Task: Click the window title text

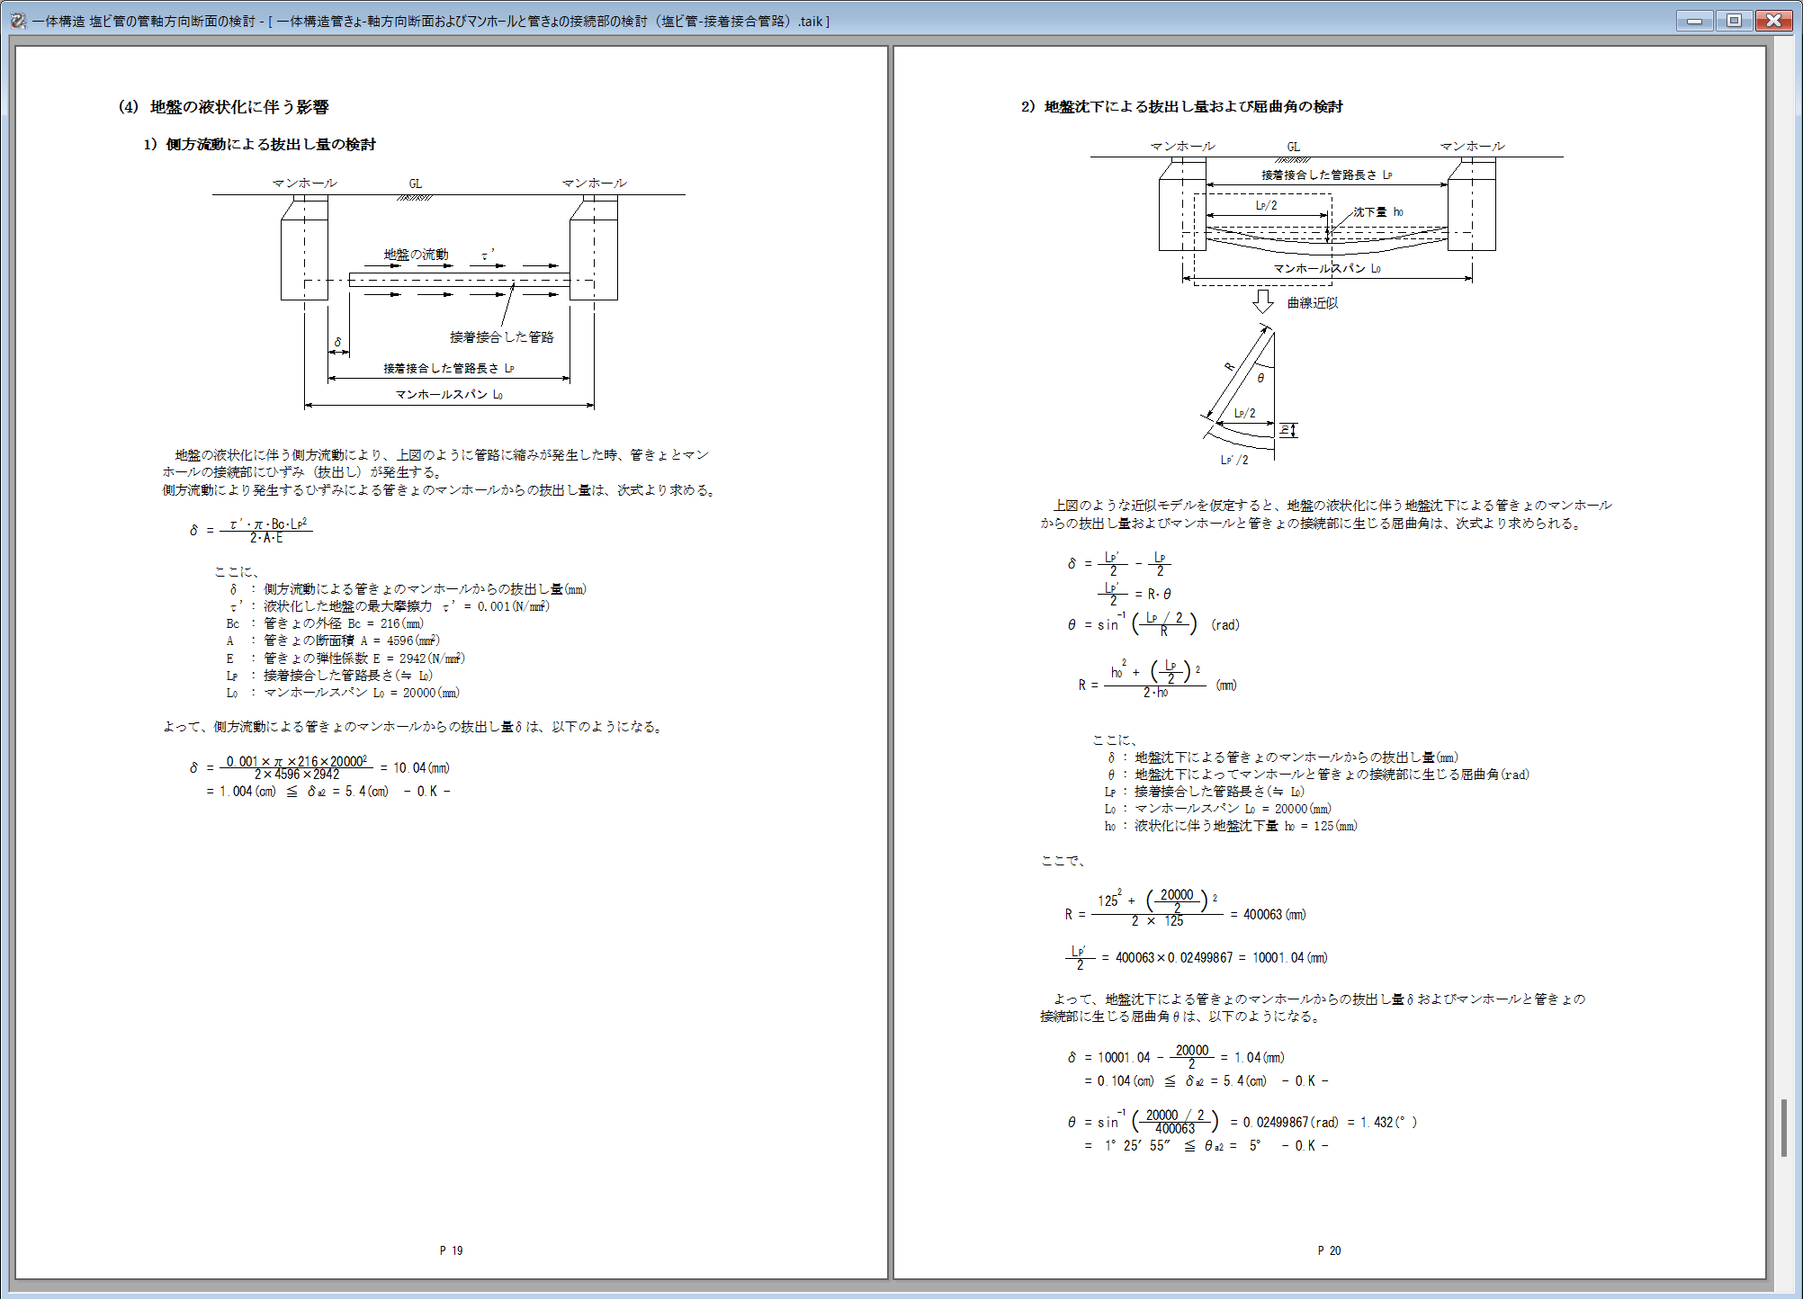Action: (432, 21)
